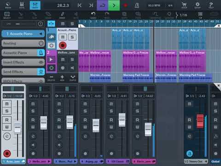Close the mixer panel
Screen dimensions: 221x166
pyautogui.click(x=218, y=85)
